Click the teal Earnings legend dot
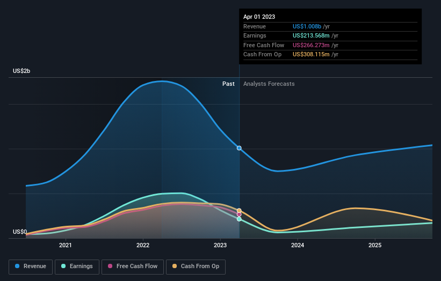This screenshot has width=441, height=281. point(63,266)
